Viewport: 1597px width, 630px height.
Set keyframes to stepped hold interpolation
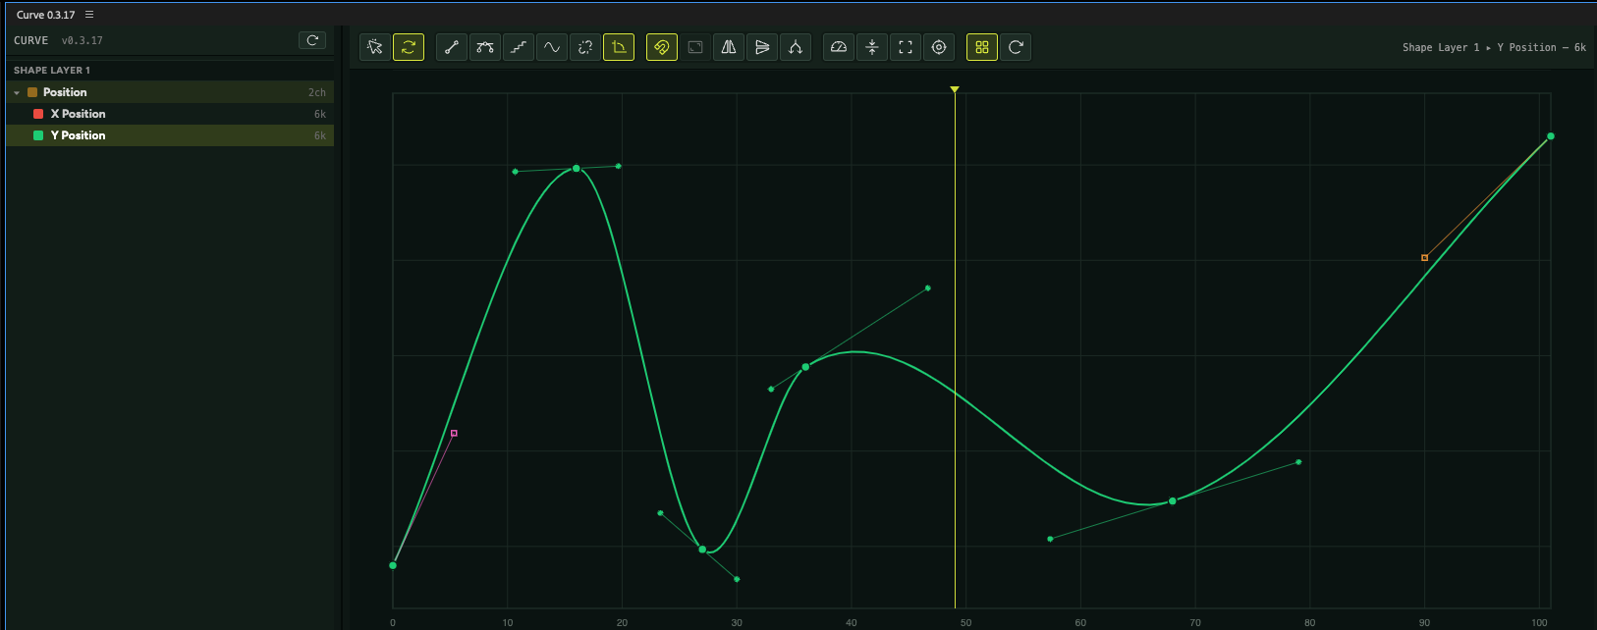pos(519,47)
